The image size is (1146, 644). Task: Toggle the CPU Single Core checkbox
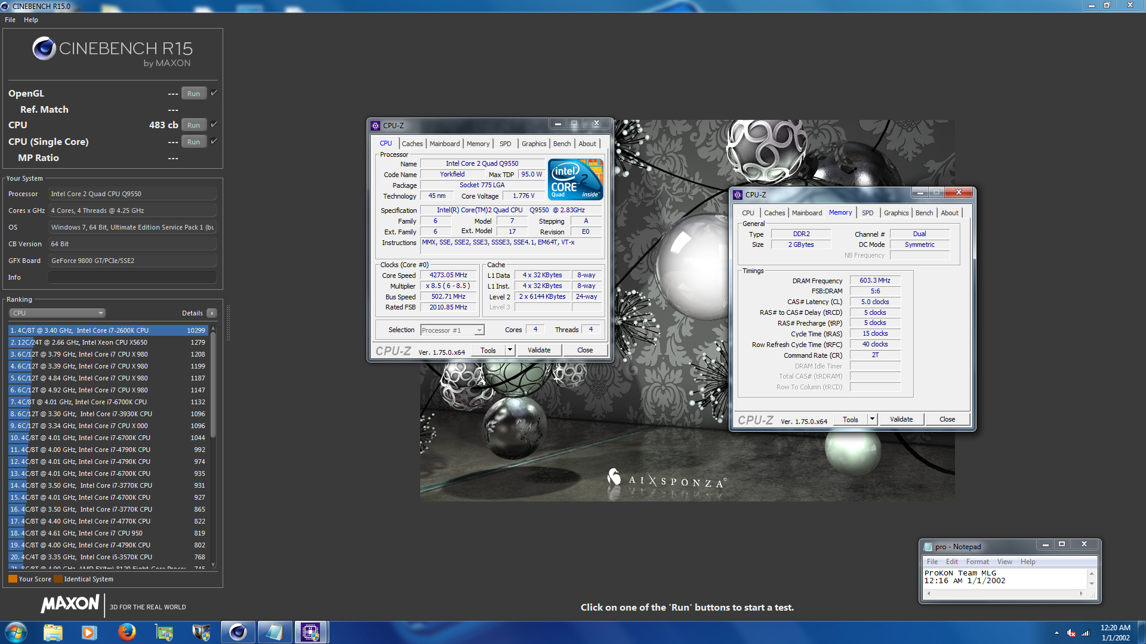tap(214, 141)
